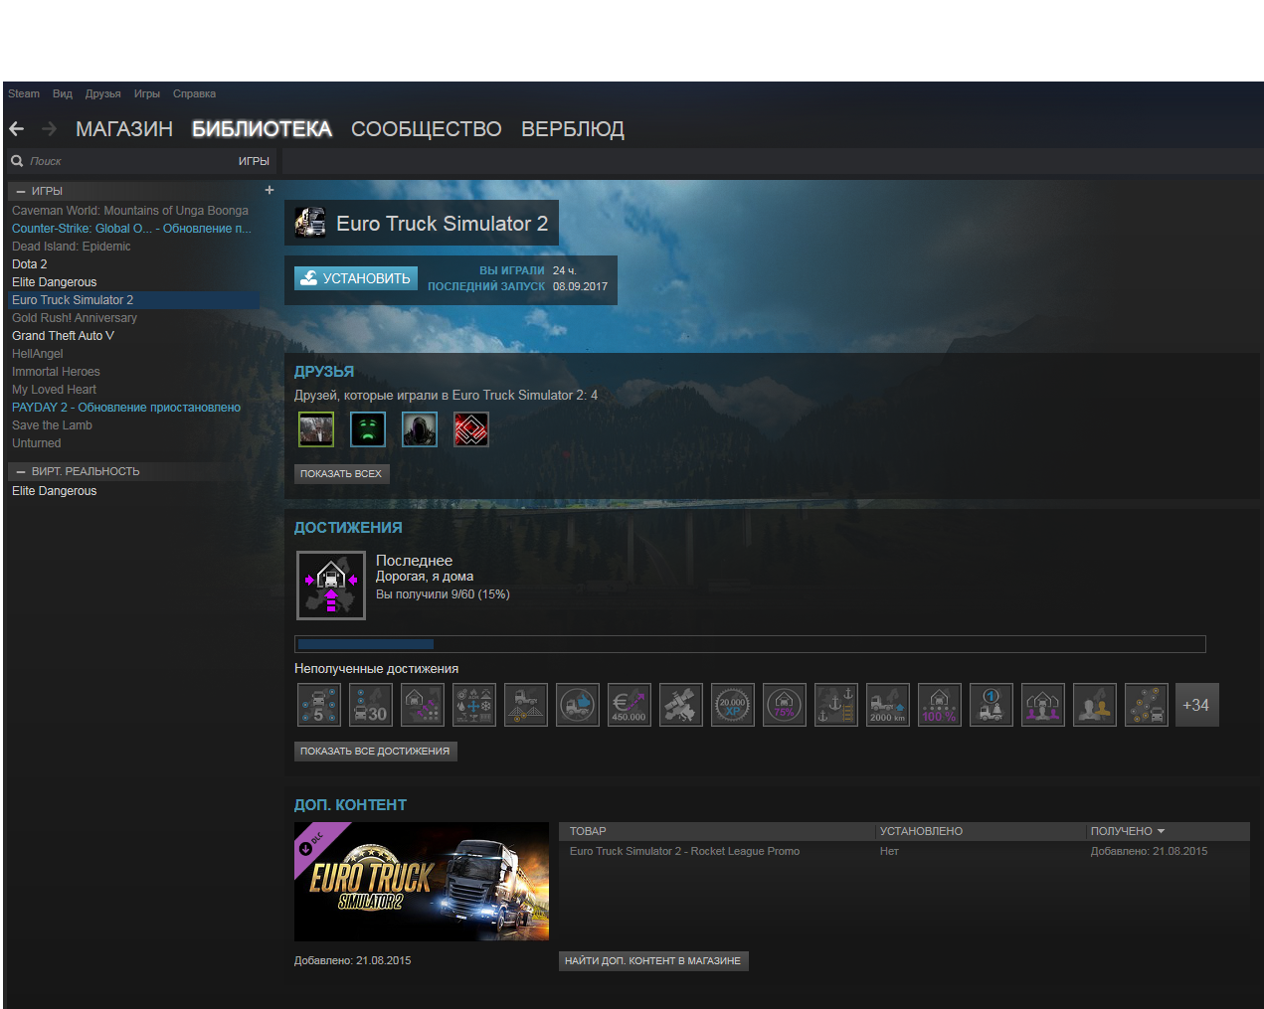The width and height of the screenshot is (1264, 1009).
Task: Click the search magnifier icon
Action: point(17,161)
